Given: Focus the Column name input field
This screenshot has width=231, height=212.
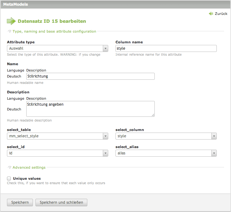Looking at the screenshot, I should tap(166, 48).
